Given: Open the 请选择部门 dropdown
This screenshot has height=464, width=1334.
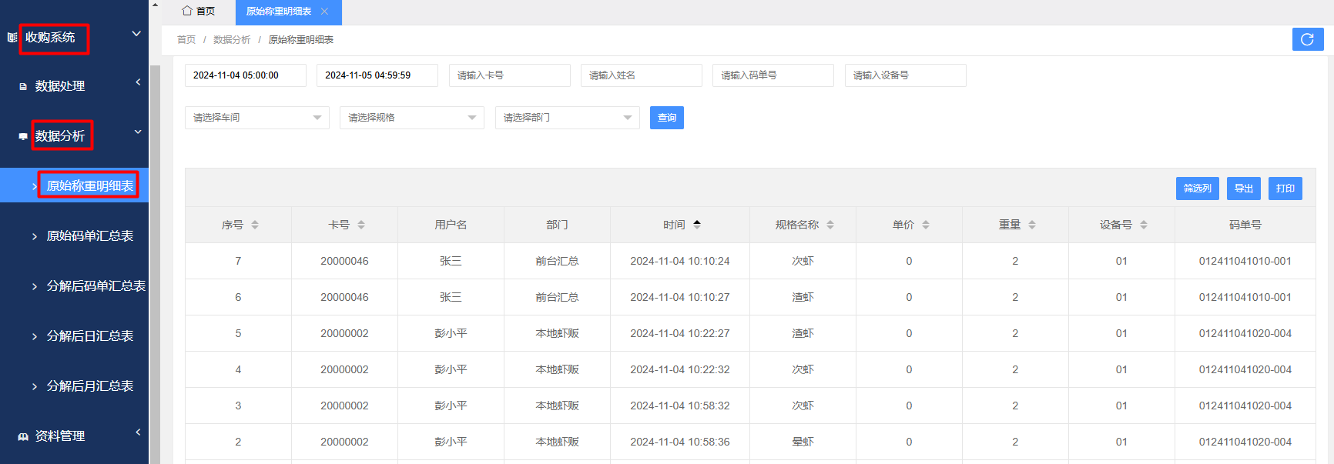Looking at the screenshot, I should point(568,118).
